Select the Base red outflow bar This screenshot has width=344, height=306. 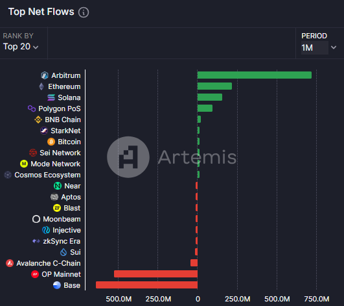tap(146, 285)
